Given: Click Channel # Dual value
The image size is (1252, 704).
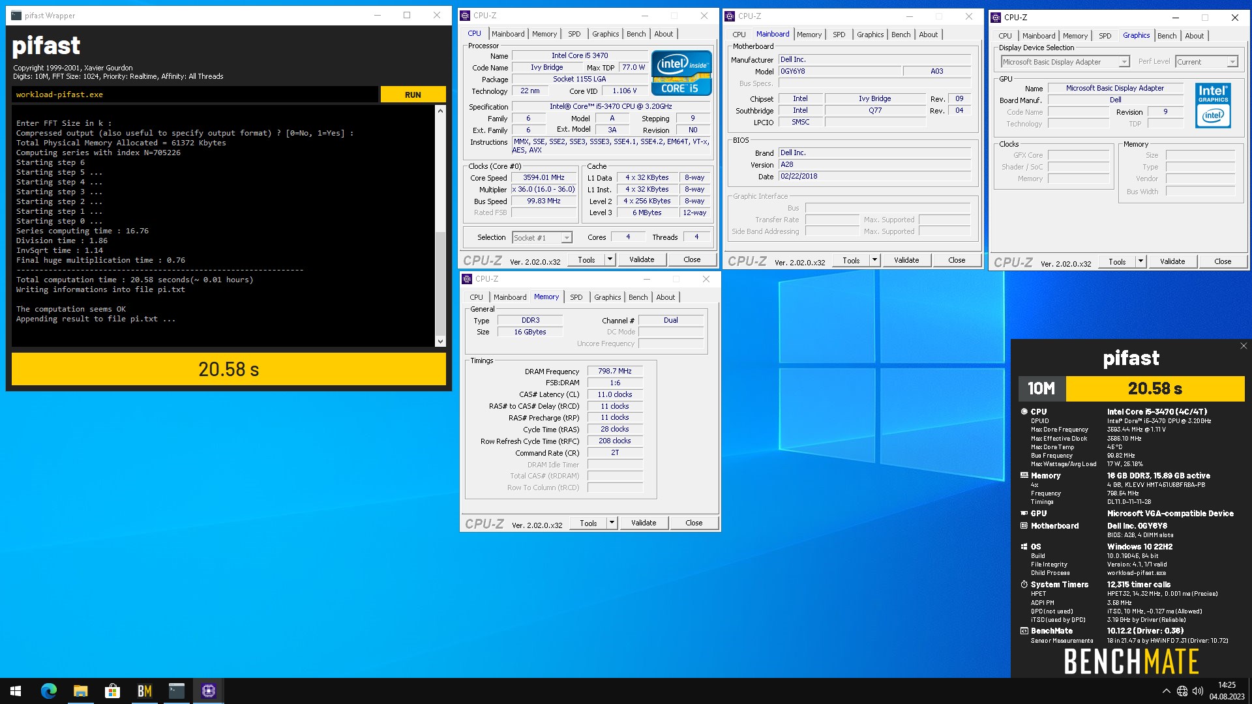Looking at the screenshot, I should point(670,320).
